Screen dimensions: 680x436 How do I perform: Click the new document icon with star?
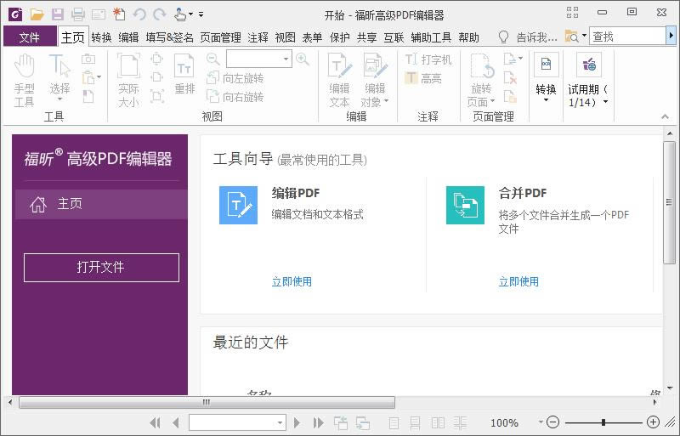[119, 14]
